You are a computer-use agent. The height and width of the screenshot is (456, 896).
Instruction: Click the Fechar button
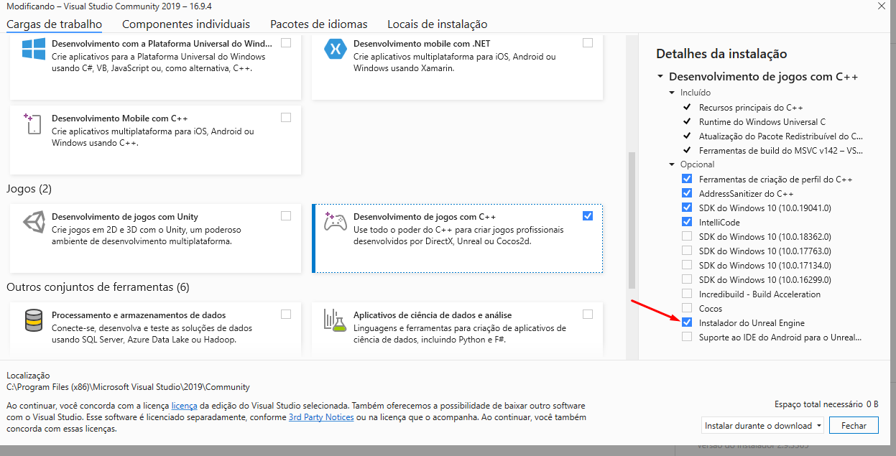(854, 425)
